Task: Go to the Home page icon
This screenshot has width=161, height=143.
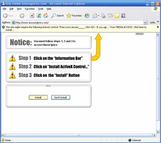Action: click(x=46, y=15)
